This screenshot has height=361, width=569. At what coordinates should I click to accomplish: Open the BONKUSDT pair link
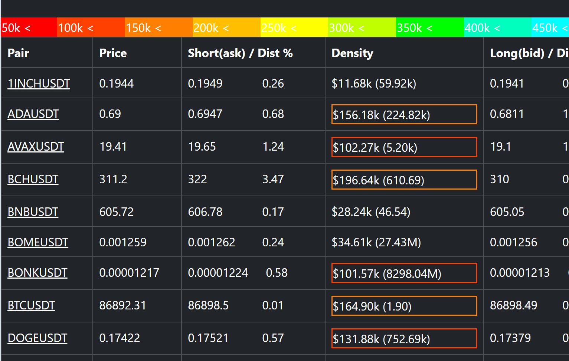37,273
